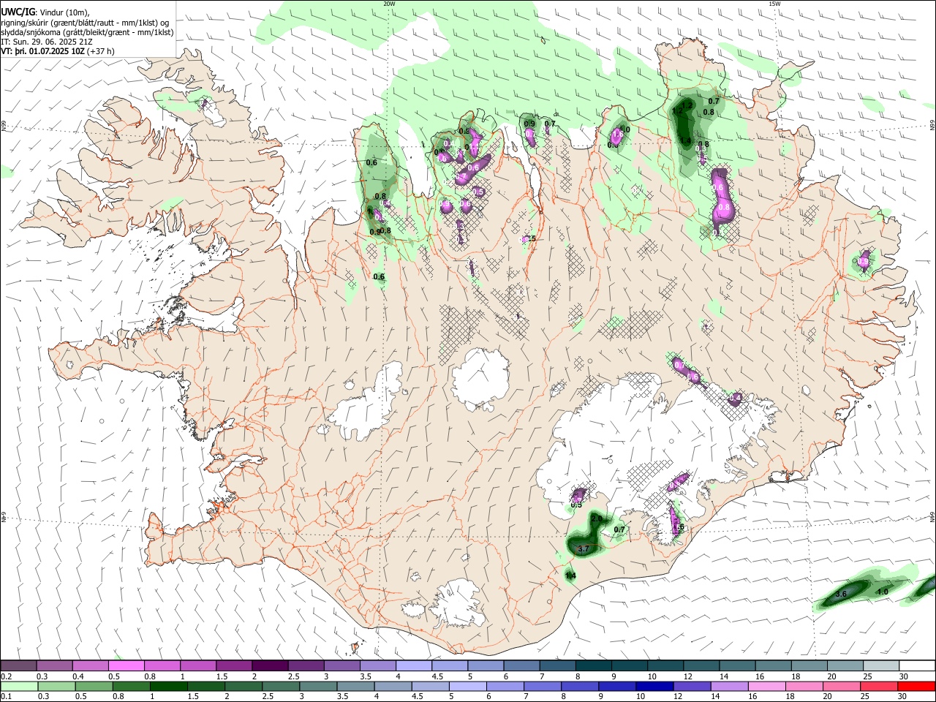Screen dimensions: 936x702
Task: Select the grey-green lower swatch labeled 3
Action: (318, 686)
